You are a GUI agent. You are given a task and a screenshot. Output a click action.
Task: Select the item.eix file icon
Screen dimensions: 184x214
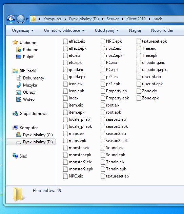tap(65, 105)
